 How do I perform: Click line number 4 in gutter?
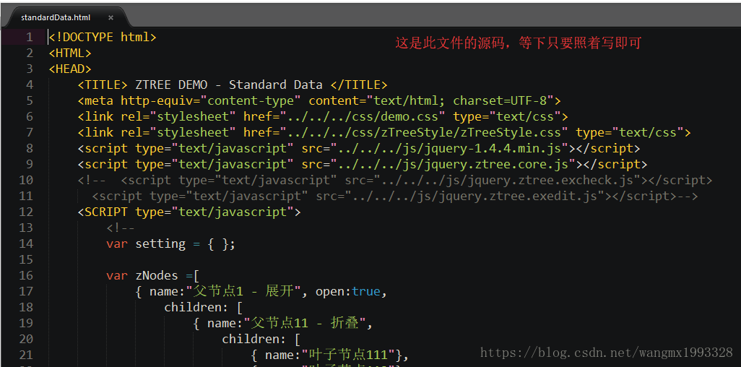[x=30, y=85]
